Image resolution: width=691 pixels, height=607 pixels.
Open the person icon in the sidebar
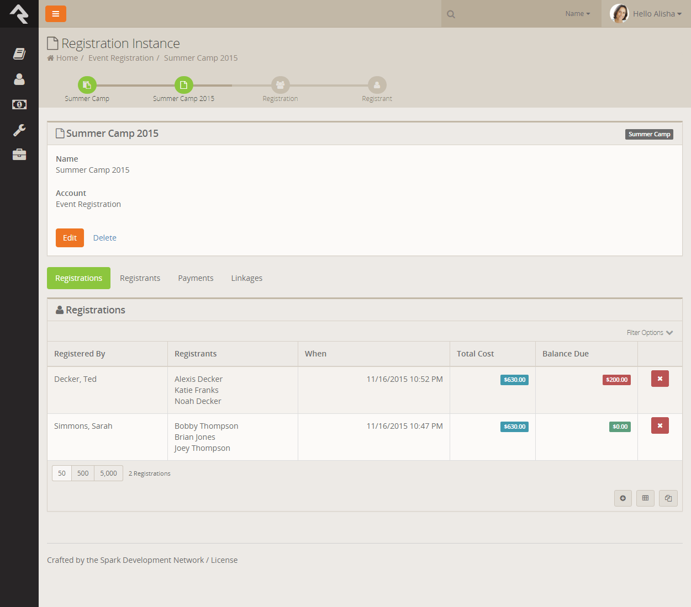point(19,79)
